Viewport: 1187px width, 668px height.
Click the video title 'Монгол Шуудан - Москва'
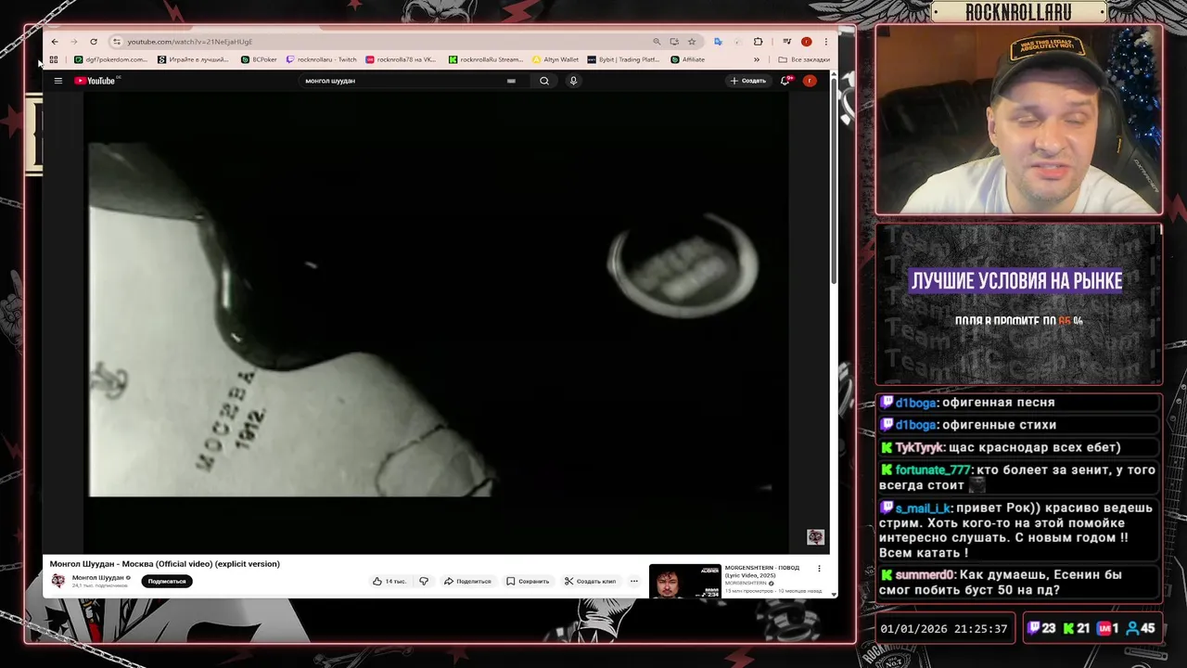tap(165, 563)
